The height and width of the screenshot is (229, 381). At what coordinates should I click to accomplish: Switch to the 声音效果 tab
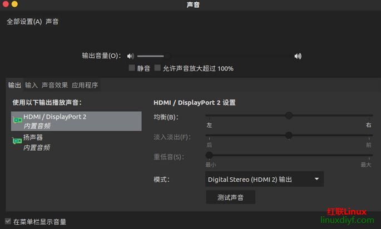(55, 85)
